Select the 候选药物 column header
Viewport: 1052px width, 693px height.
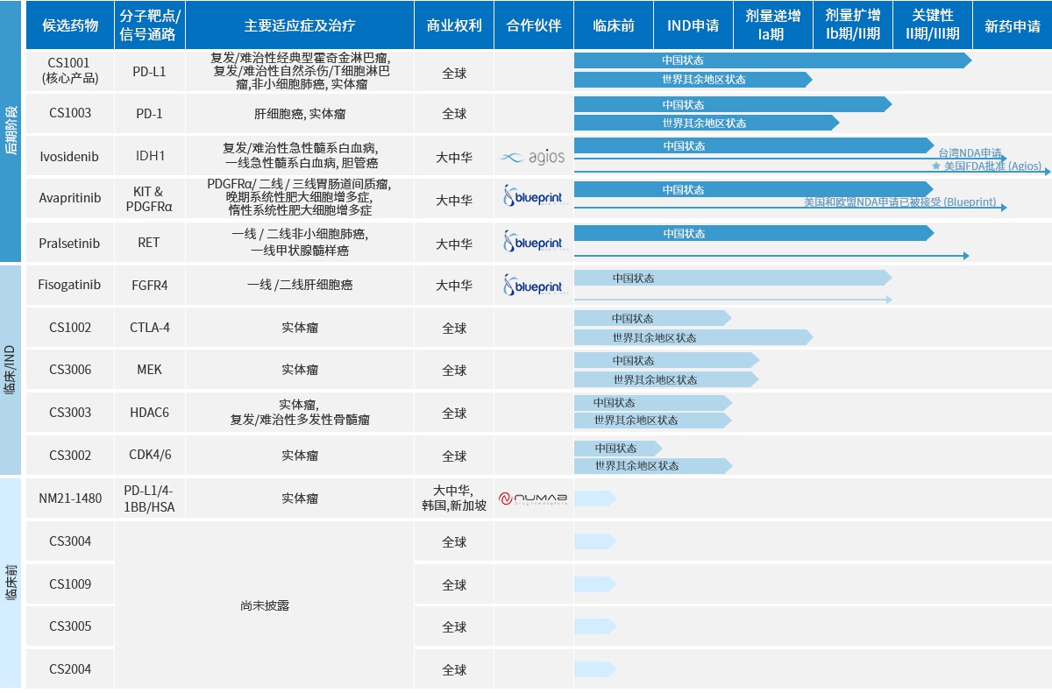pos(70,25)
